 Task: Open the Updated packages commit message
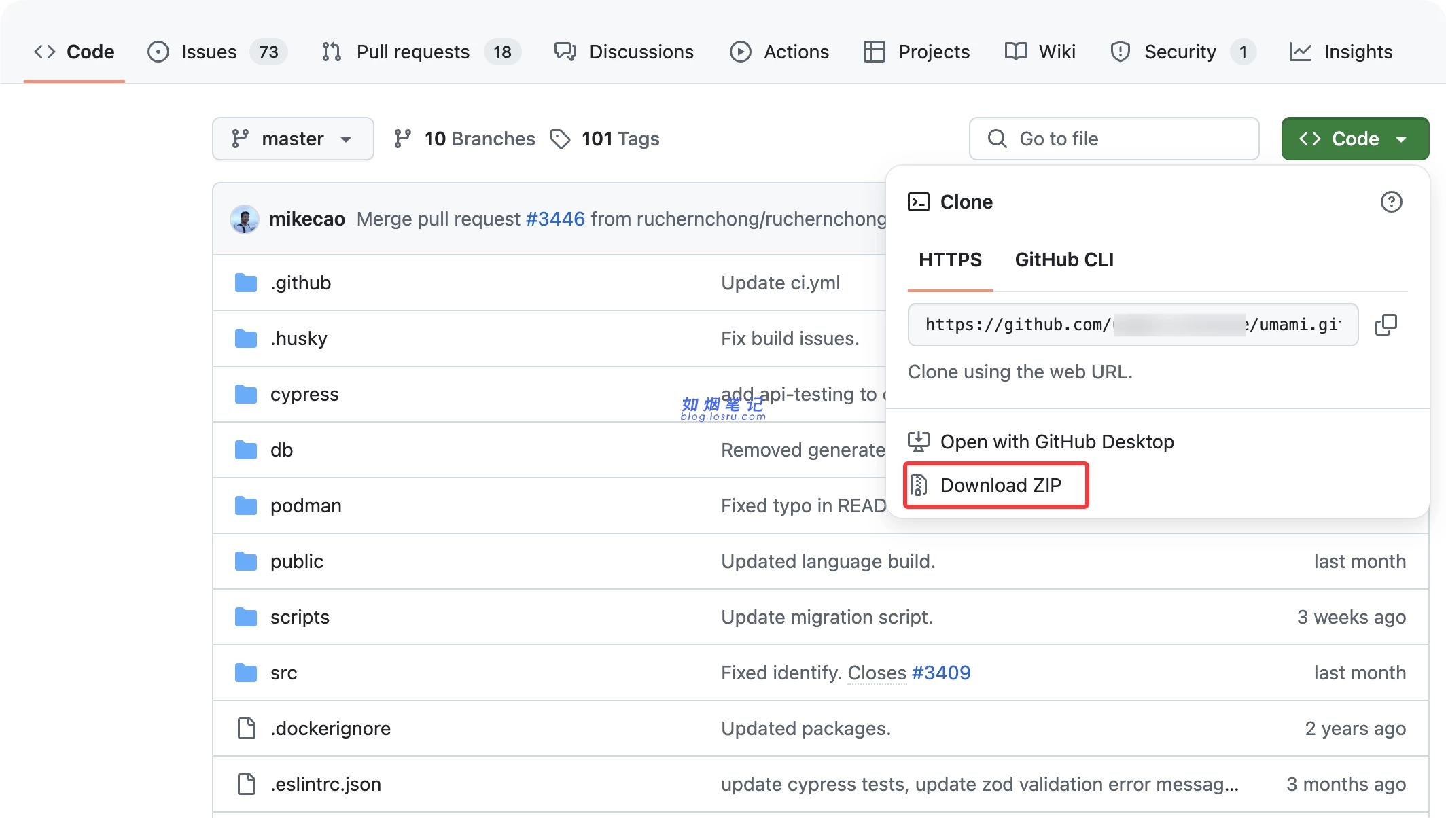806,728
